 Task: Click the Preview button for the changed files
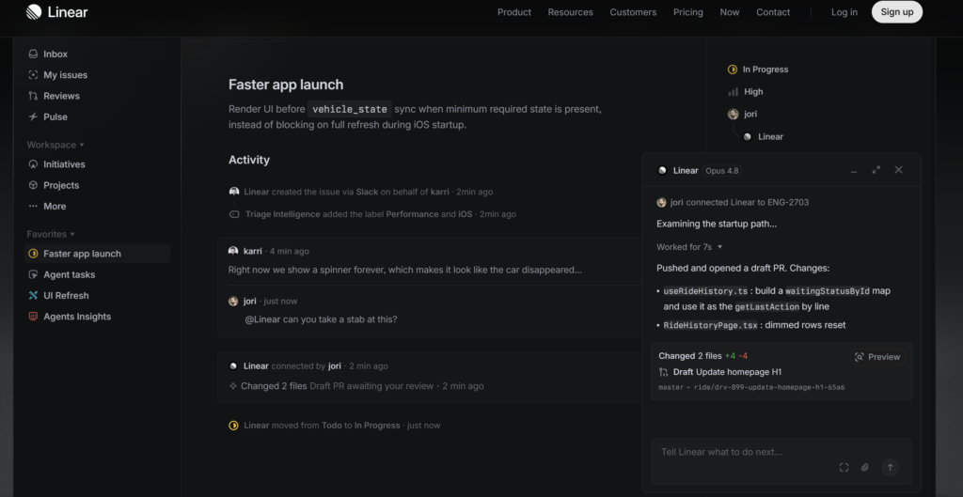click(x=877, y=356)
